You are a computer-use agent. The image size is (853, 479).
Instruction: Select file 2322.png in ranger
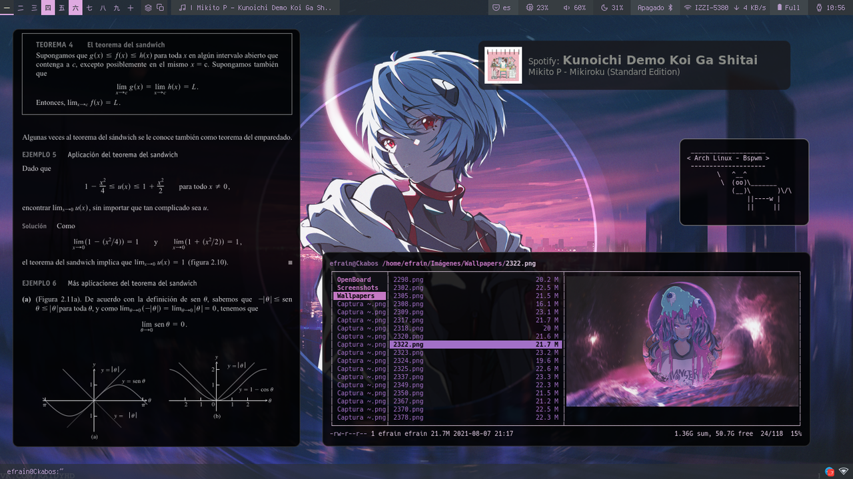(409, 344)
